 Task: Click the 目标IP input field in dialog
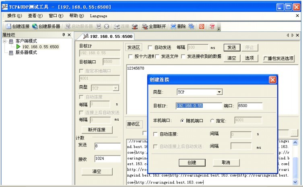tap(199, 106)
